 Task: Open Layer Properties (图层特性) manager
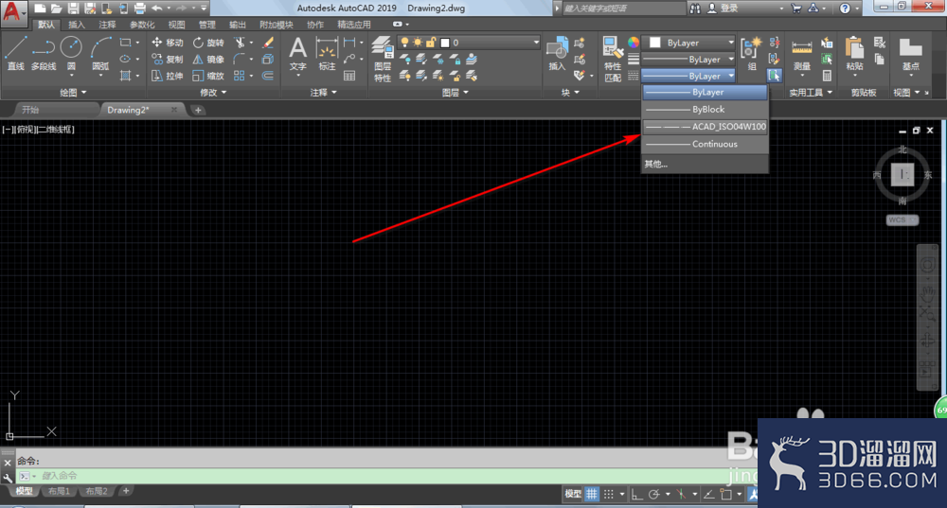pyautogui.click(x=383, y=59)
